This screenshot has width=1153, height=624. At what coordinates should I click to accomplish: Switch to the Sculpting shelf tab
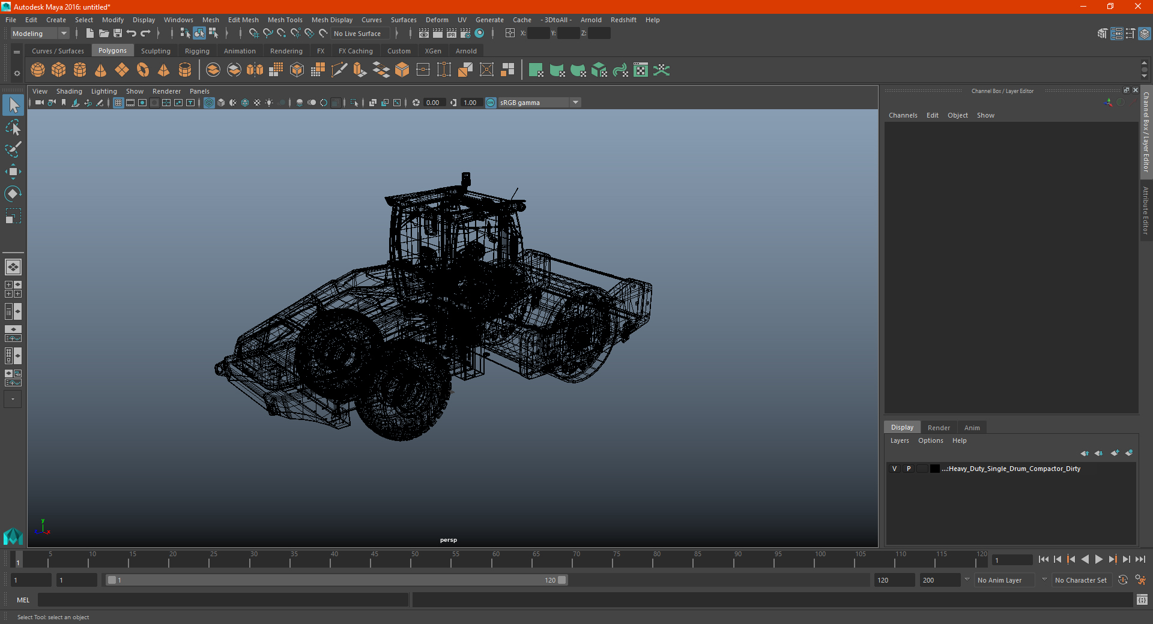pyautogui.click(x=156, y=51)
